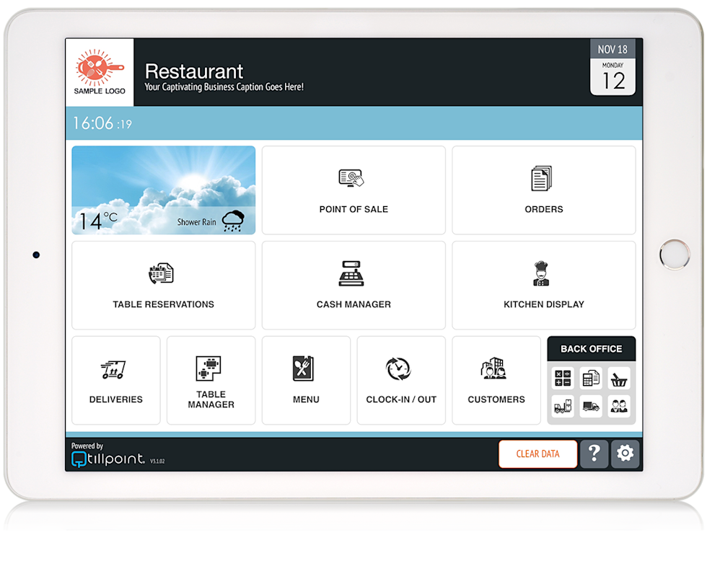Click the weather widget showing 14 degrees
Image resolution: width=707 pixels, height=574 pixels.
click(x=163, y=190)
